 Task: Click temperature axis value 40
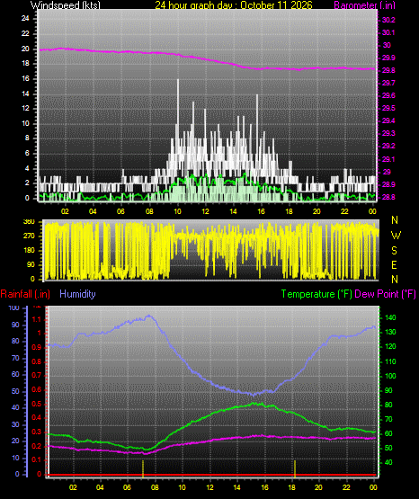point(388,462)
